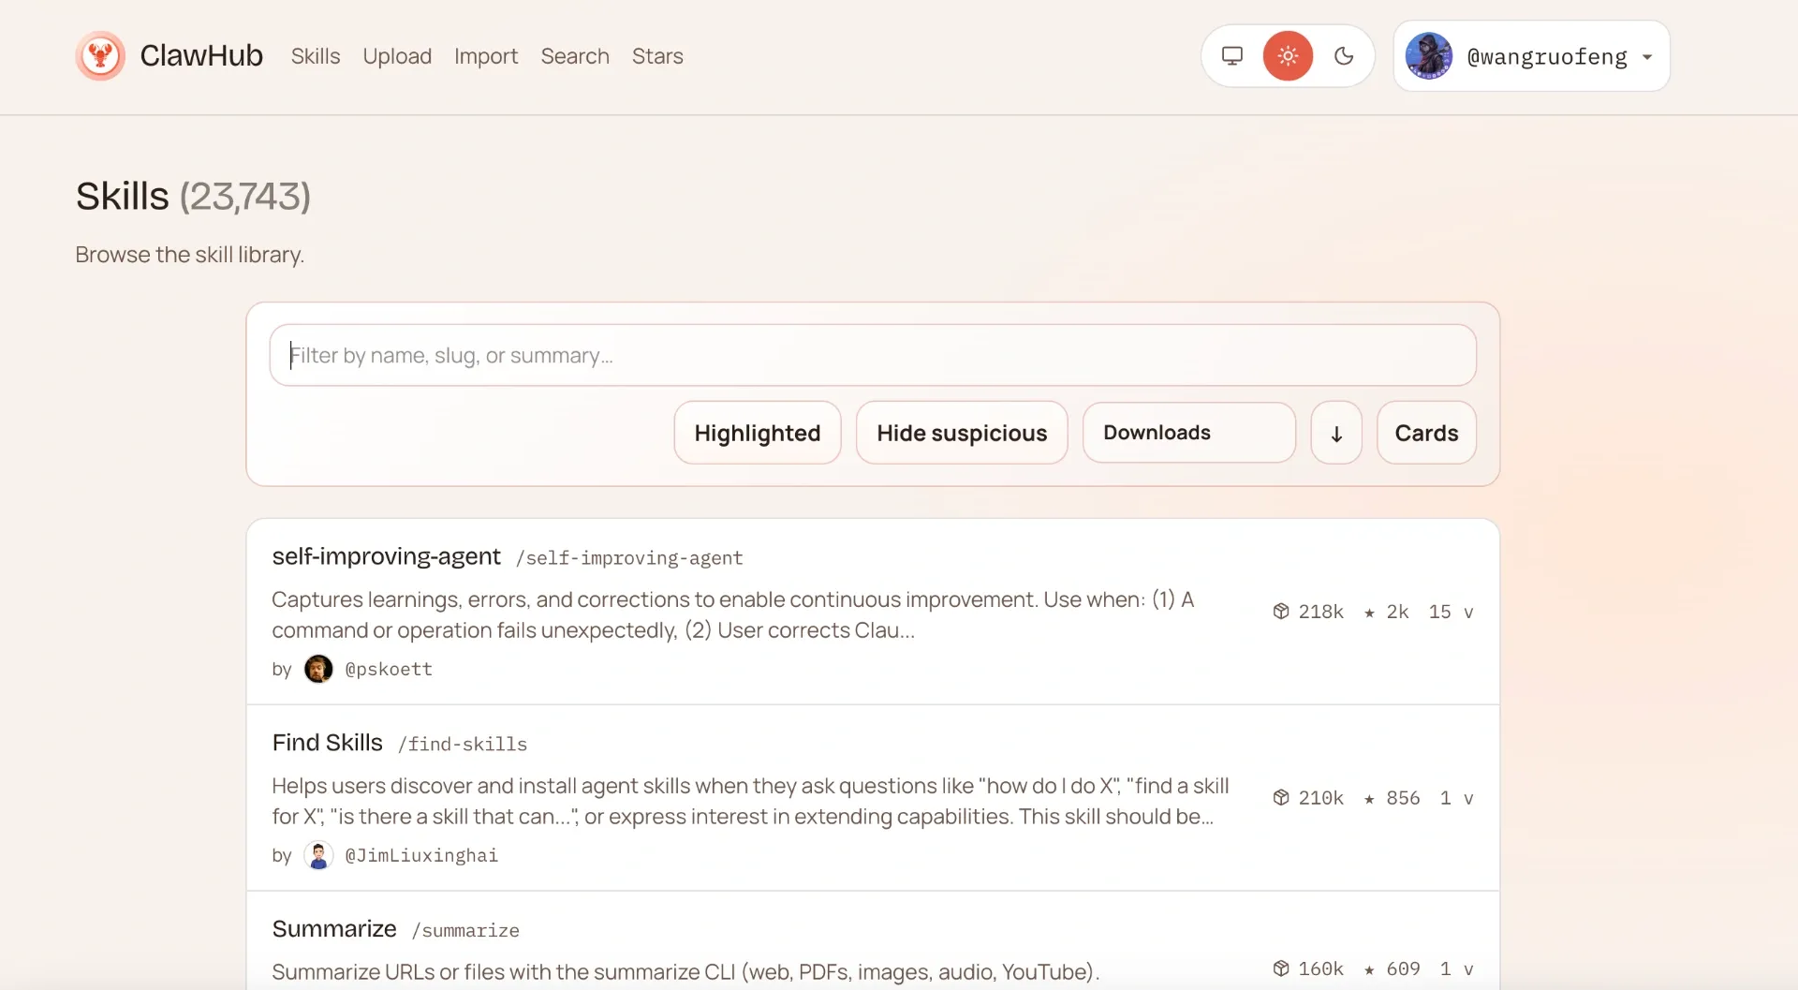Viewport: 1798px width, 990px height.
Task: Switch to system theme monitor icon
Action: coord(1232,56)
